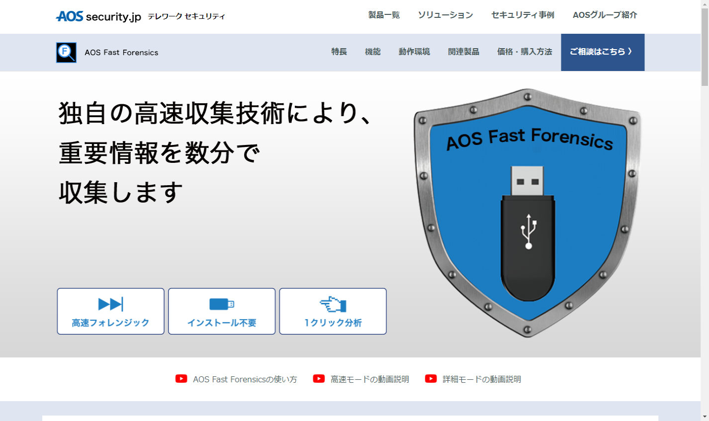Click YouTube icon beside 高速モードの動画説明
Screen dimensions: 709x421
(x=319, y=379)
